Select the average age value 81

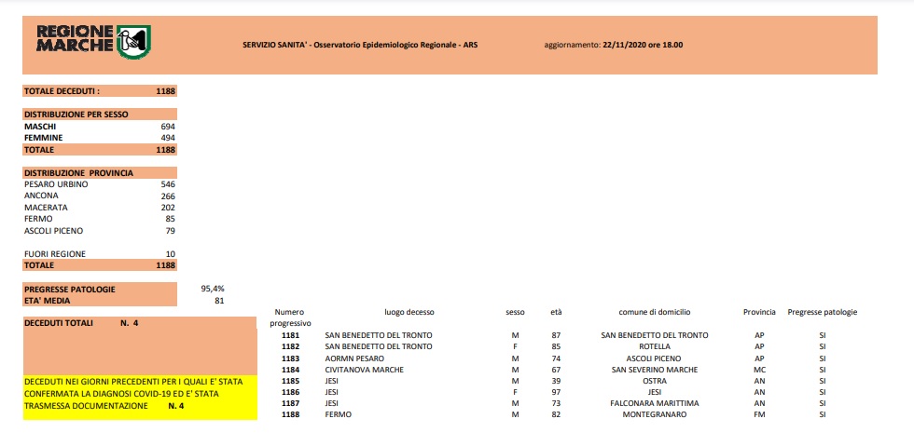pyautogui.click(x=219, y=301)
